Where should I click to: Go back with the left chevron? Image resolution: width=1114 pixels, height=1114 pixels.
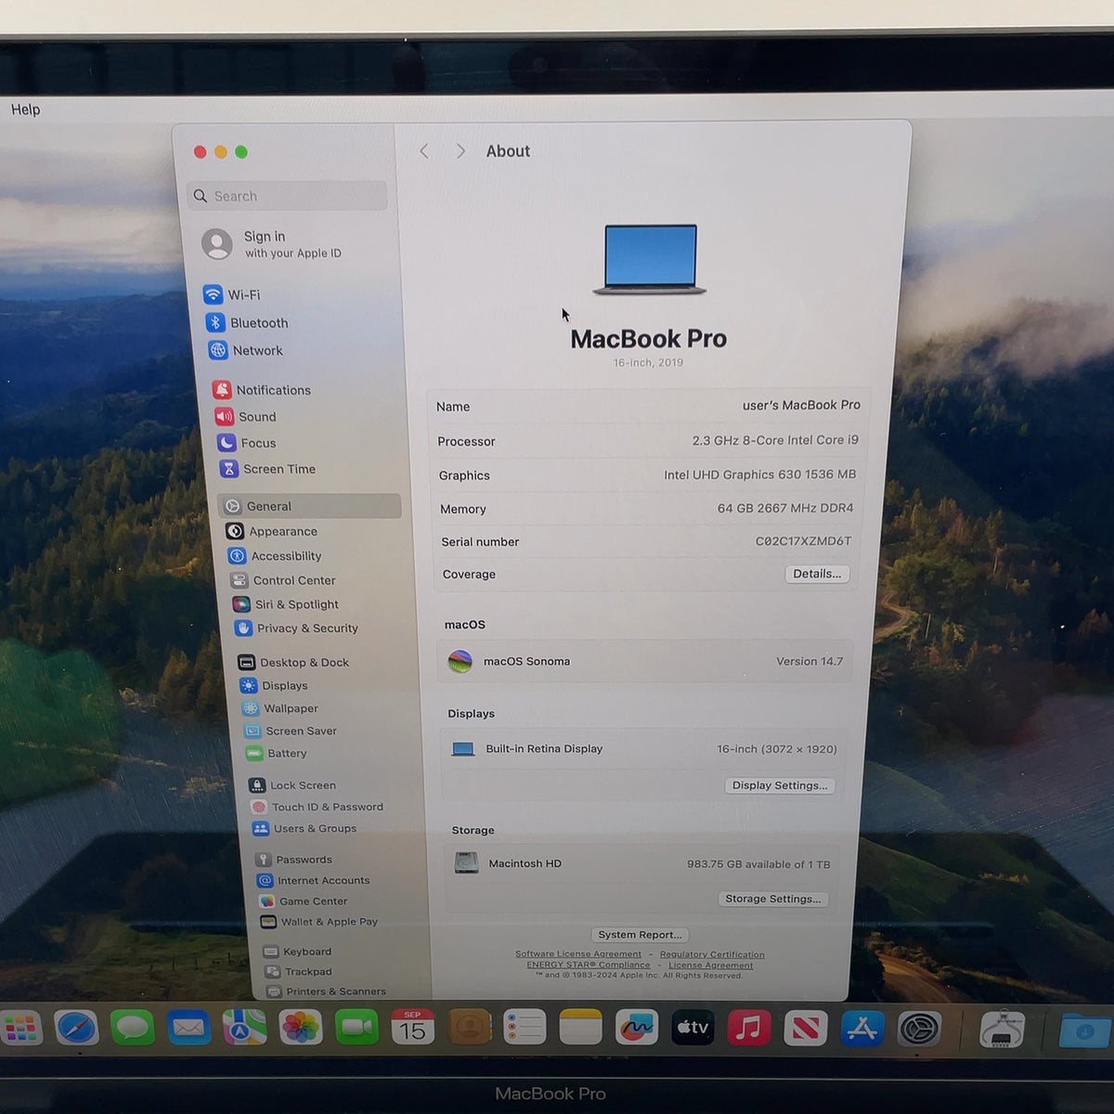424,151
